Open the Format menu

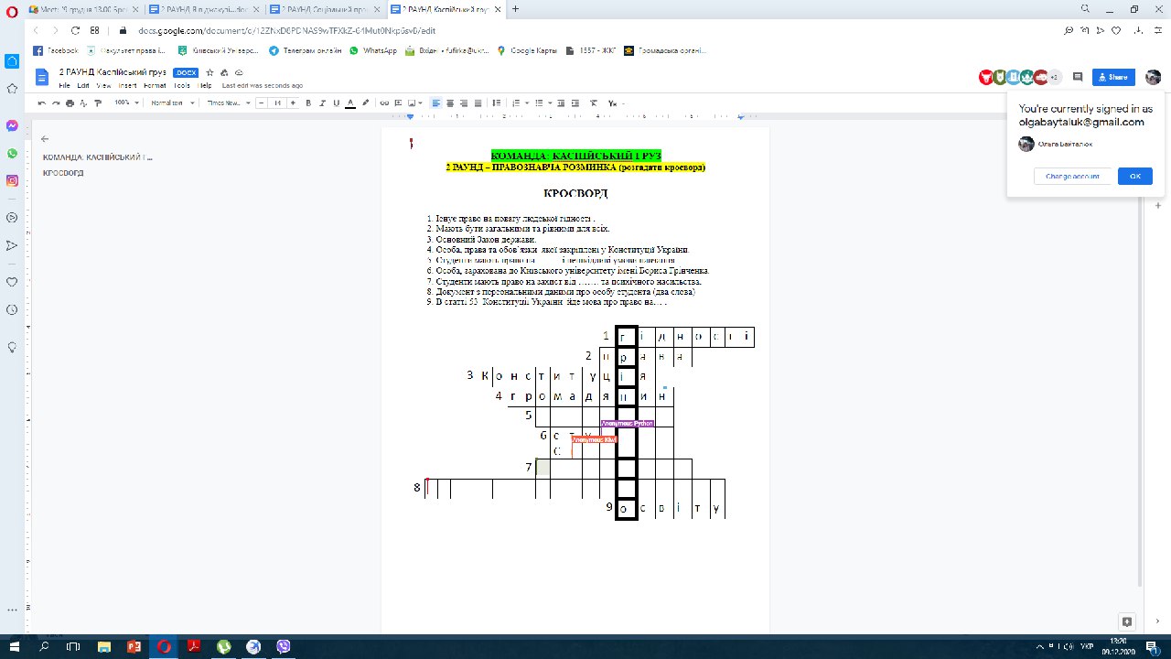[x=155, y=85]
